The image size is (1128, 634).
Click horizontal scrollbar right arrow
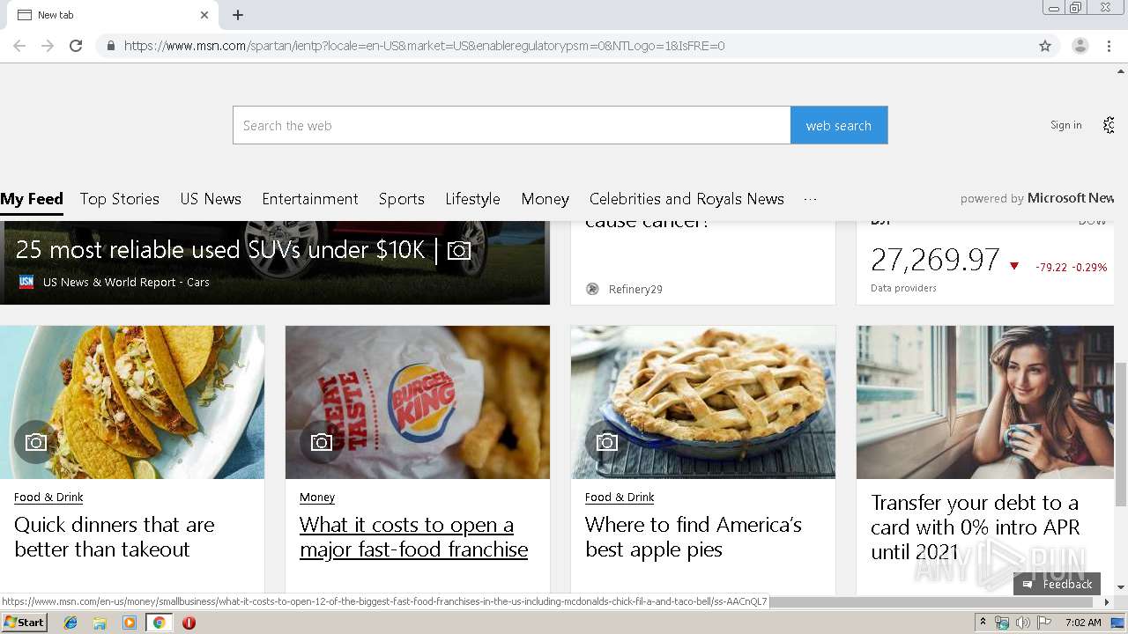pyautogui.click(x=1108, y=602)
